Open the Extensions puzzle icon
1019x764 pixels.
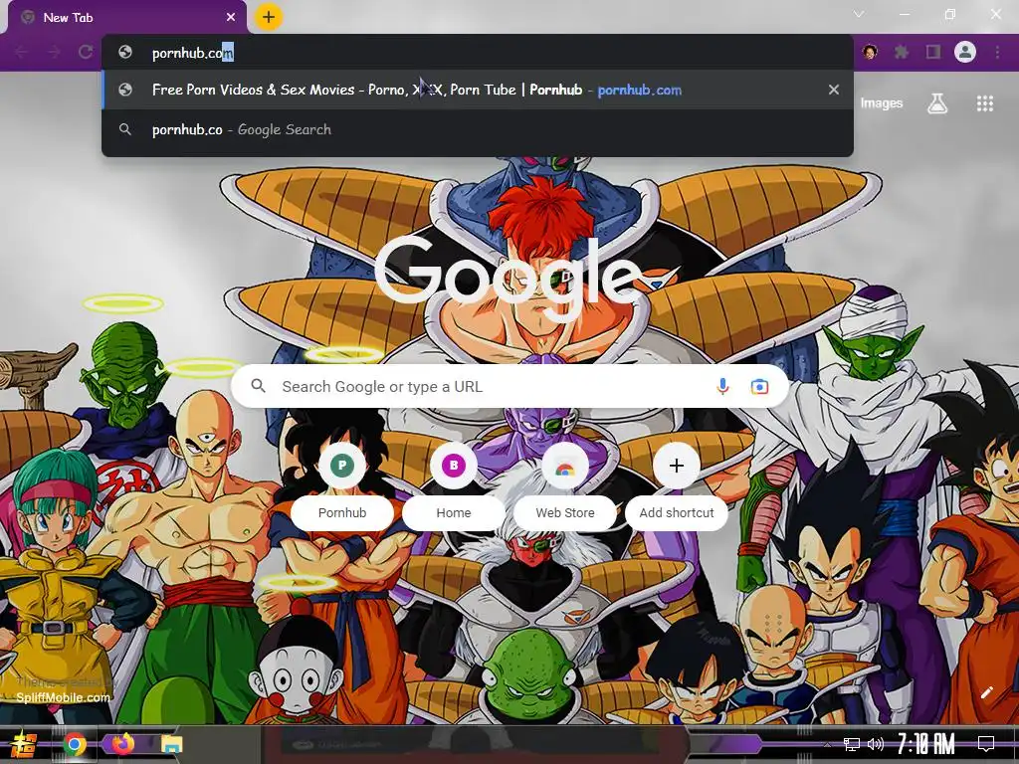[902, 52]
